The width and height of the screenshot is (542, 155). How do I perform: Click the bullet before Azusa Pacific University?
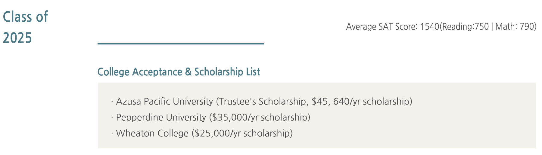[x=112, y=102]
